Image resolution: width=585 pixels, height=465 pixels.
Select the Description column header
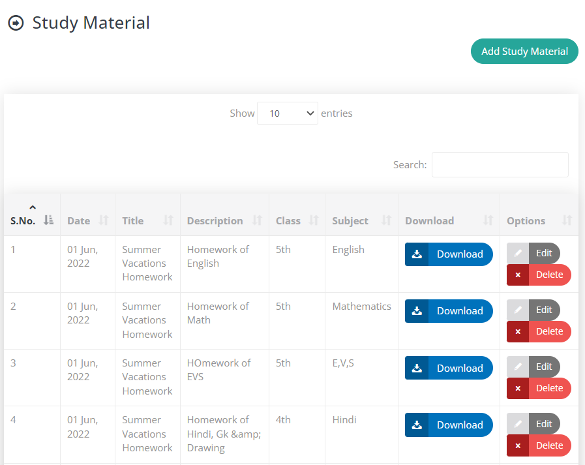tap(215, 220)
